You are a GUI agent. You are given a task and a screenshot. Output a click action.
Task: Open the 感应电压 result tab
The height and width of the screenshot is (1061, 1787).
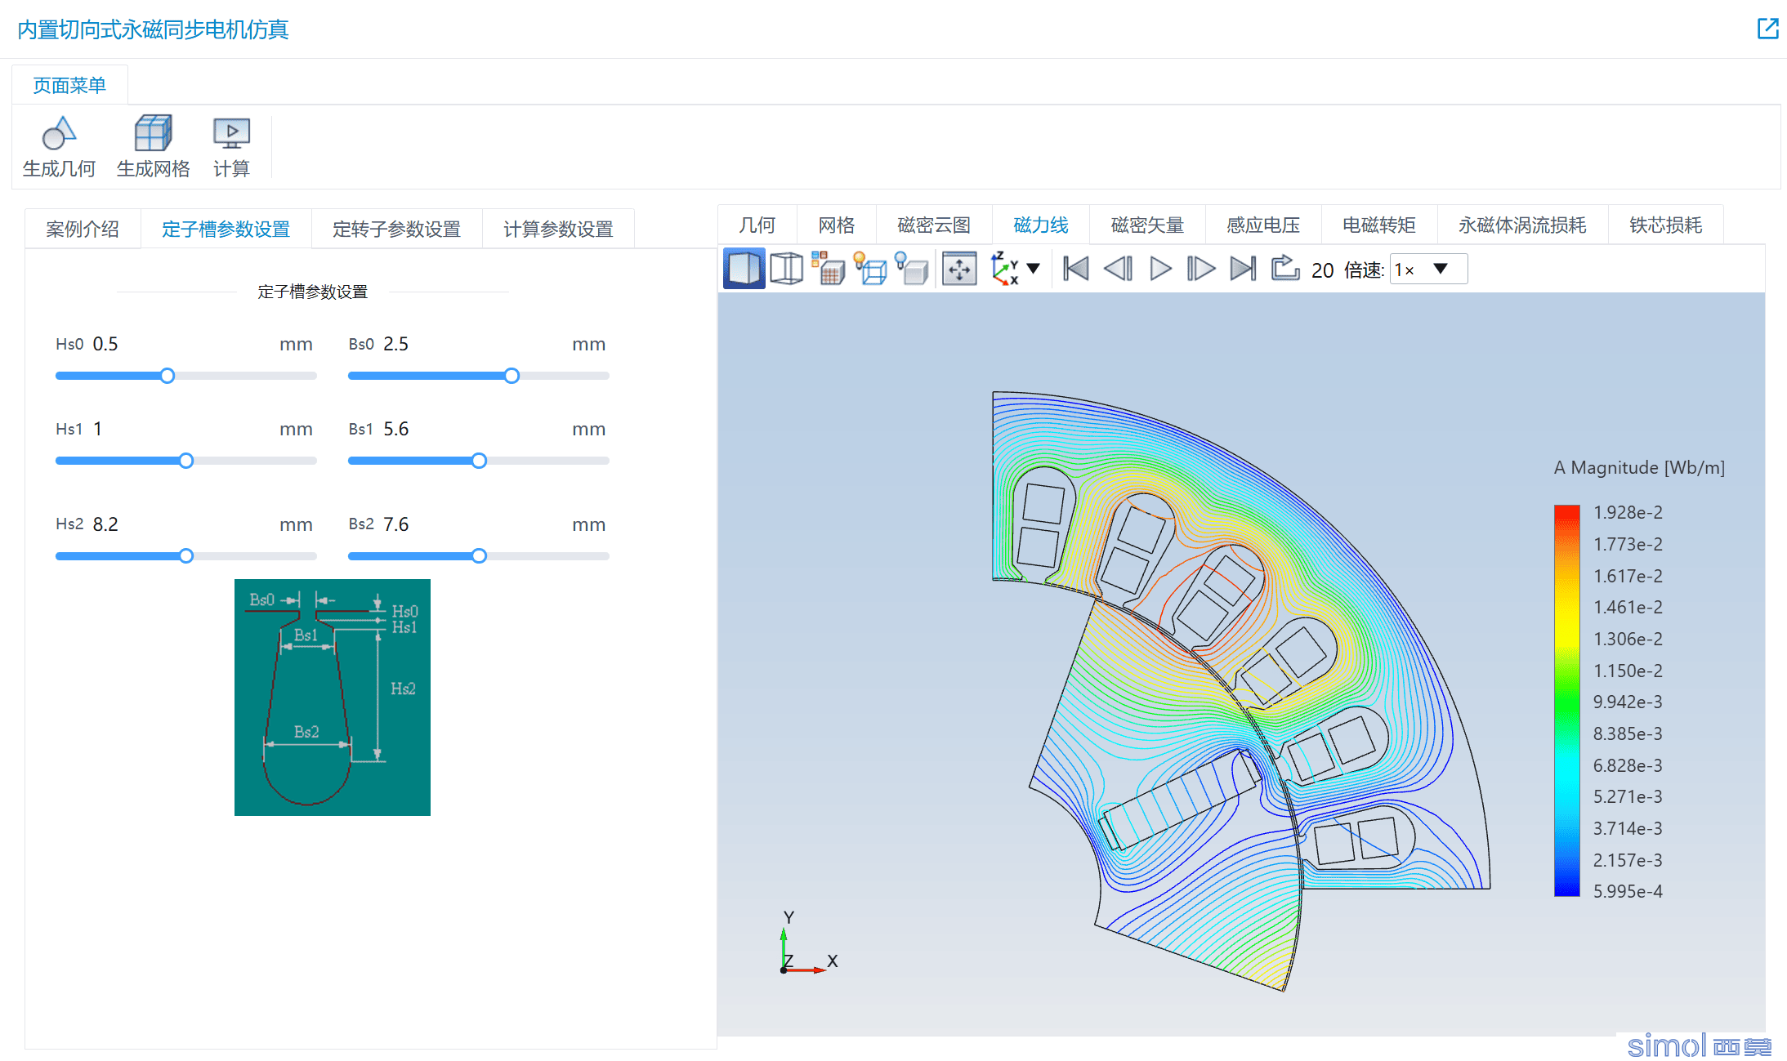point(1262,225)
